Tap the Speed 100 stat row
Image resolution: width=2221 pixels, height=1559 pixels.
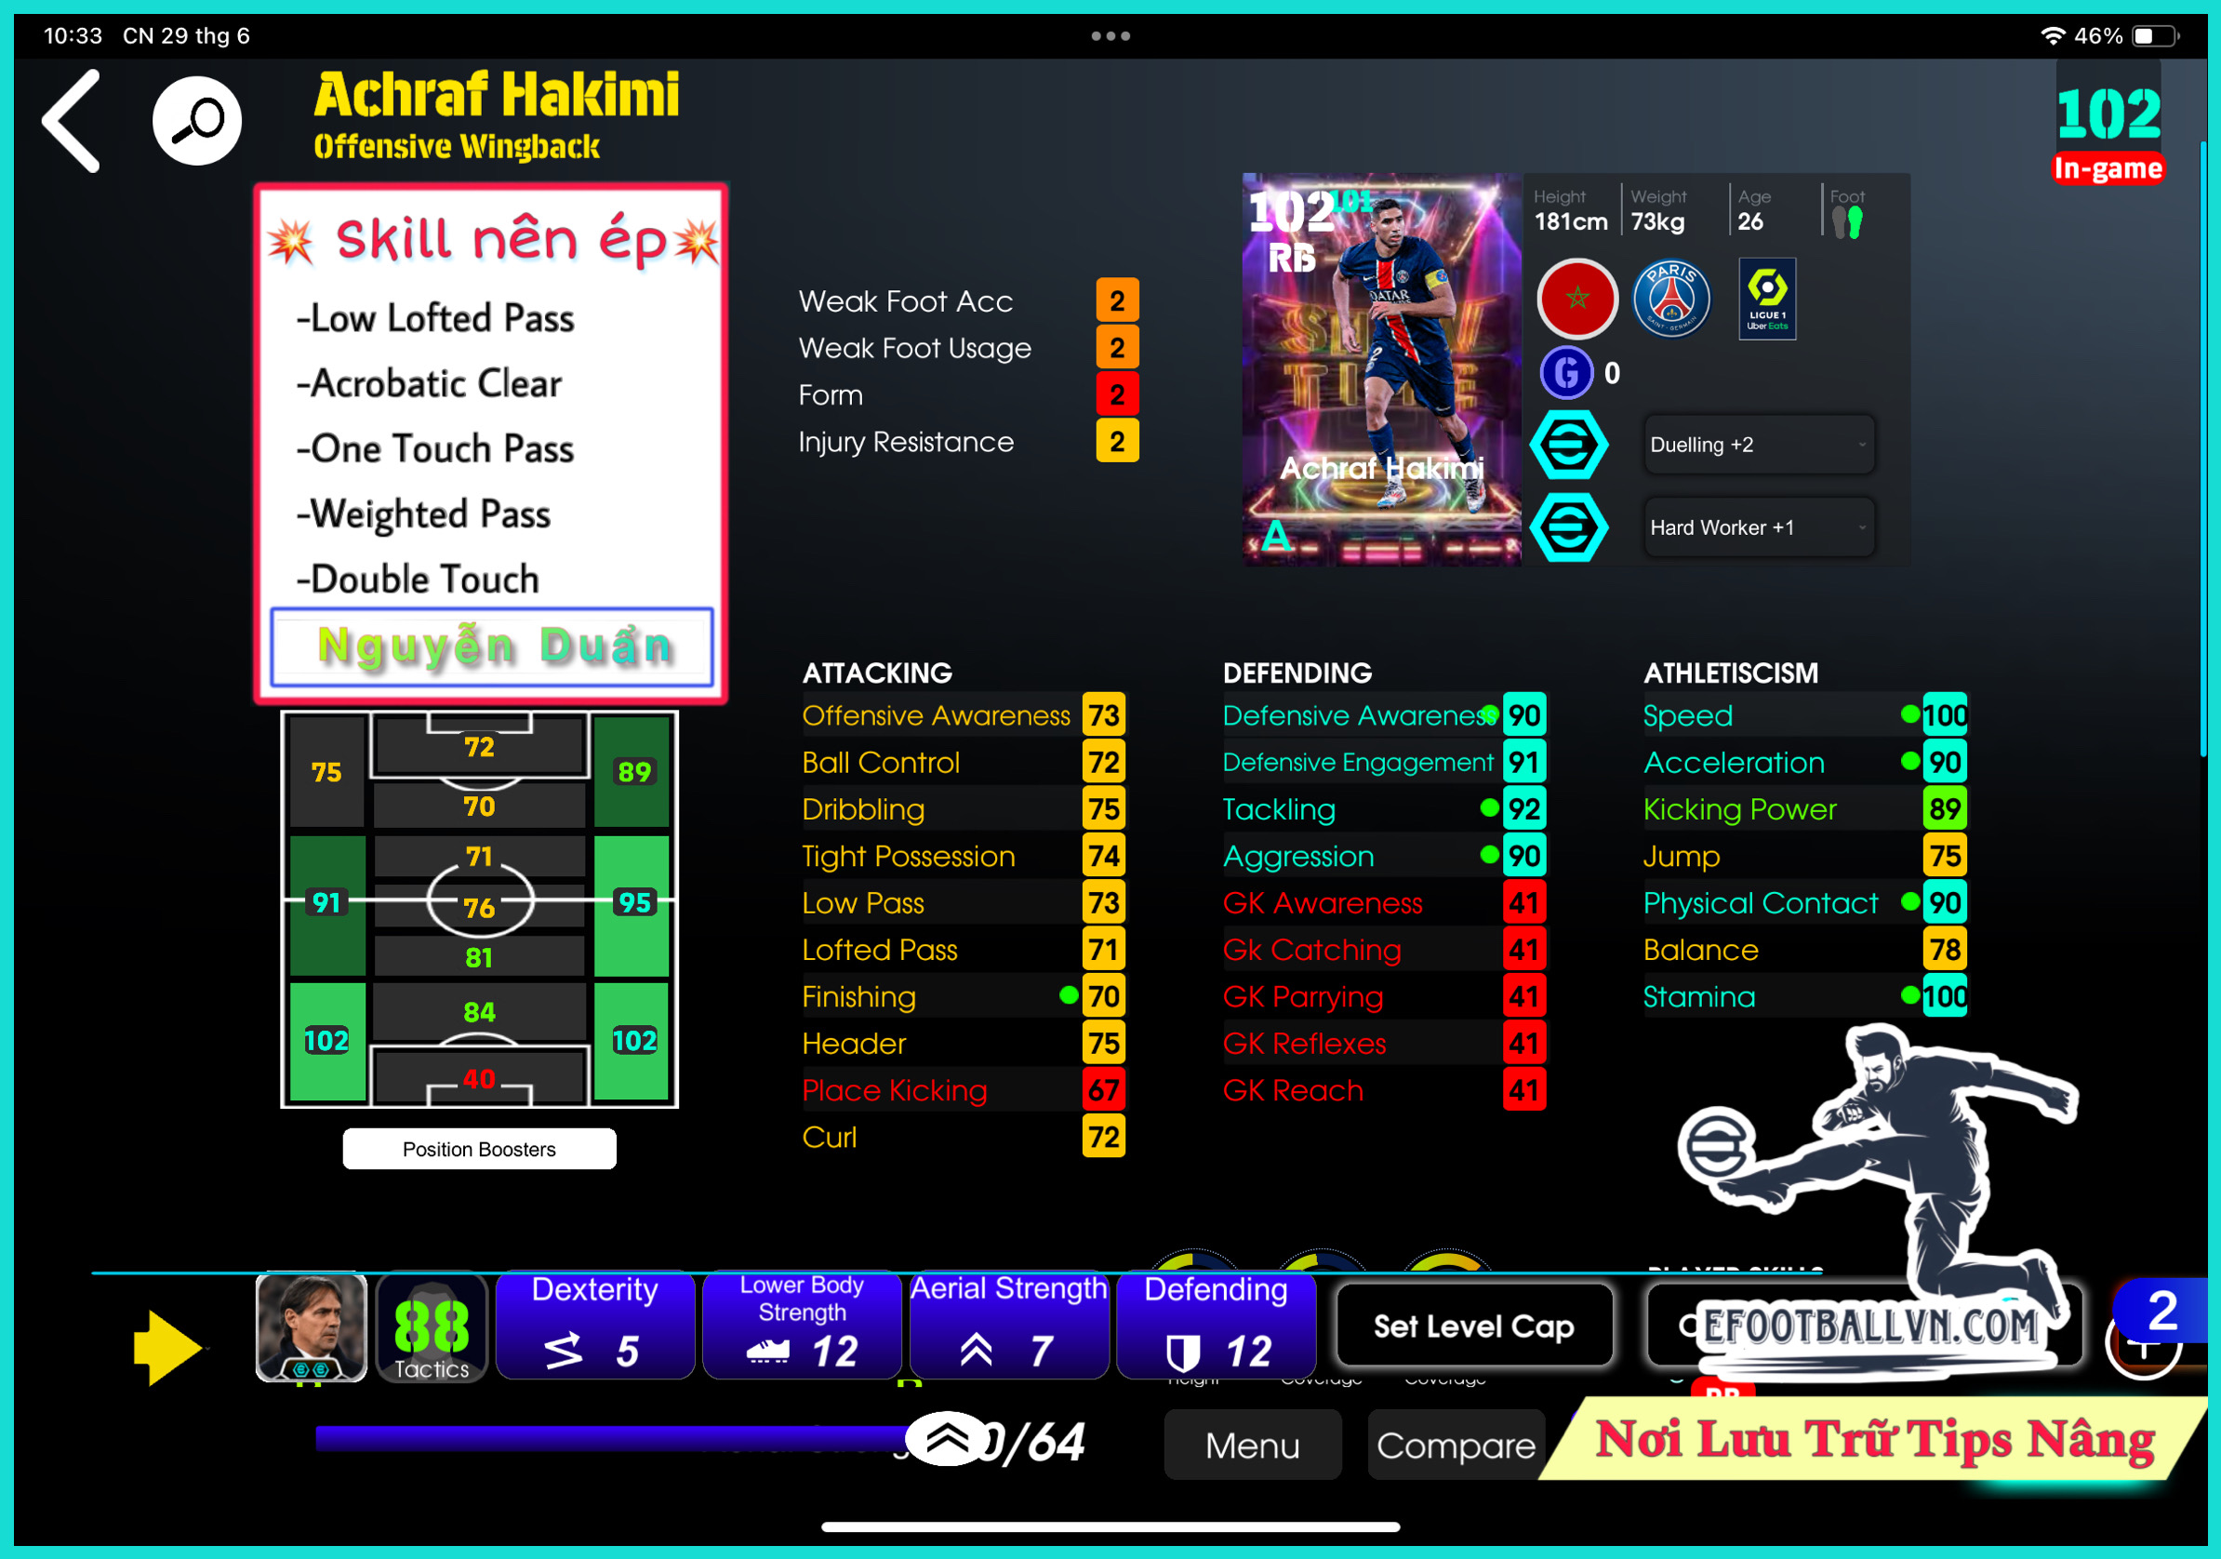coord(1805,715)
